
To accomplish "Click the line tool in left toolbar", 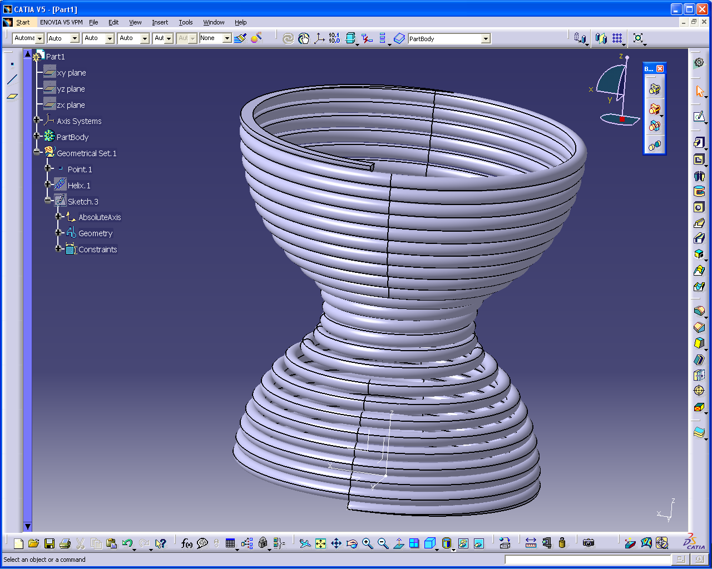I will coord(12,79).
